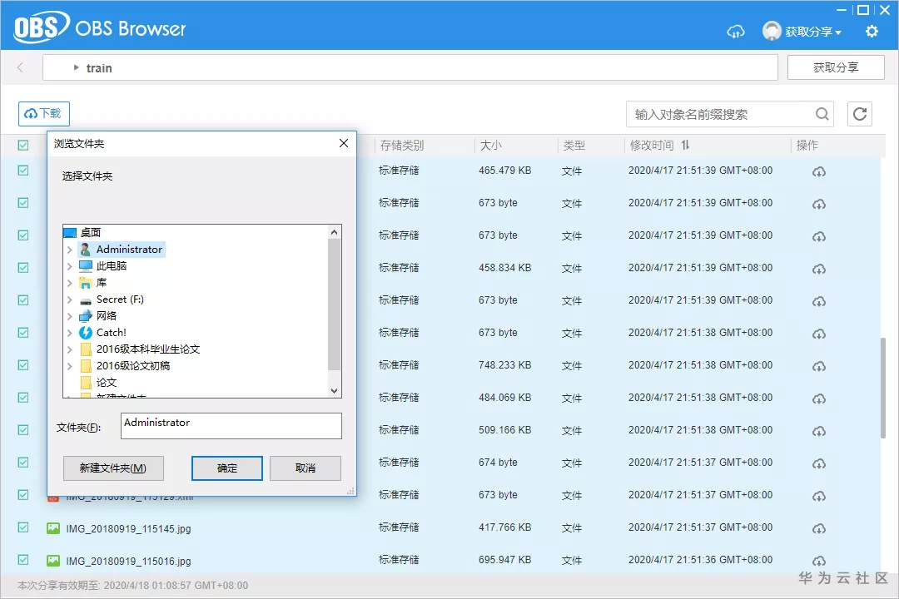This screenshot has height=599, width=899.
Task: Click the user avatar icon
Action: (772, 31)
